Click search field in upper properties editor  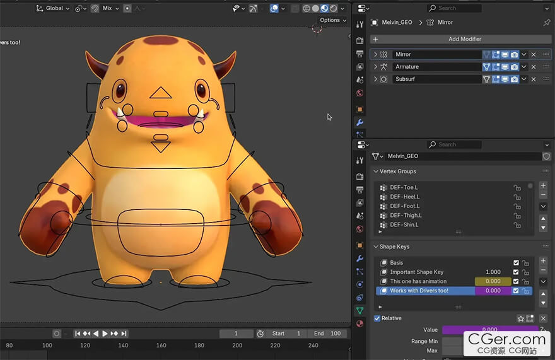coord(454,8)
